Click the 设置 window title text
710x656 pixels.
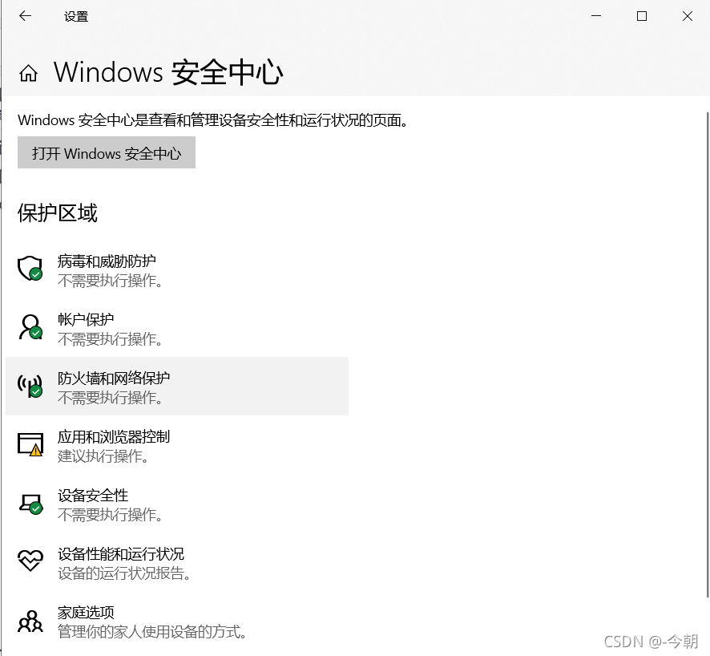(x=76, y=17)
